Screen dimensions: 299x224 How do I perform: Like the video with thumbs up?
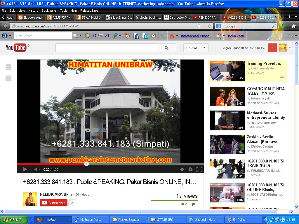(183, 204)
